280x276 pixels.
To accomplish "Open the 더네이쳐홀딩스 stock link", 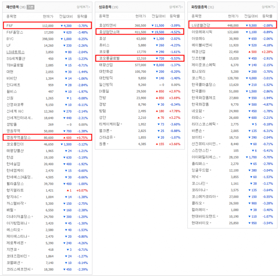I will tap(18, 217).
